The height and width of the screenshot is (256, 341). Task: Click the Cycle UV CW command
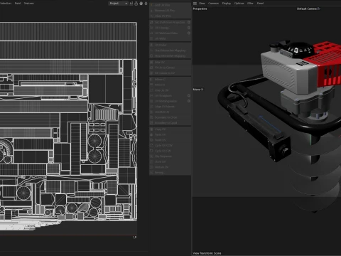pos(170,151)
